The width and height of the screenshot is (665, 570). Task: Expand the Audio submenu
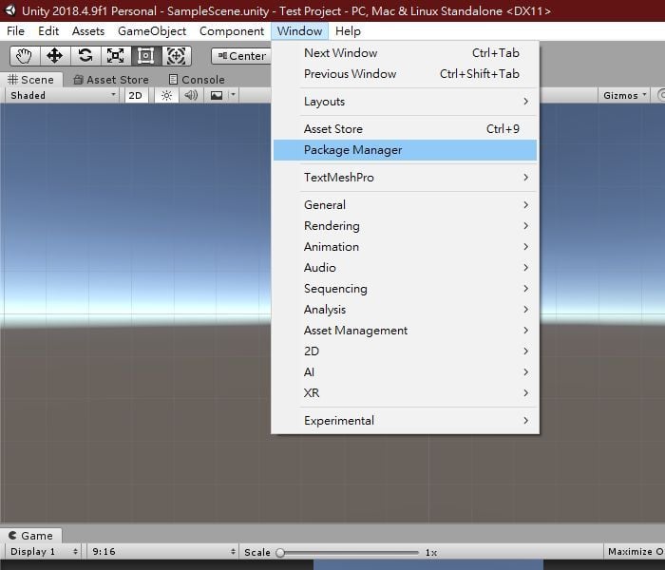tap(405, 268)
